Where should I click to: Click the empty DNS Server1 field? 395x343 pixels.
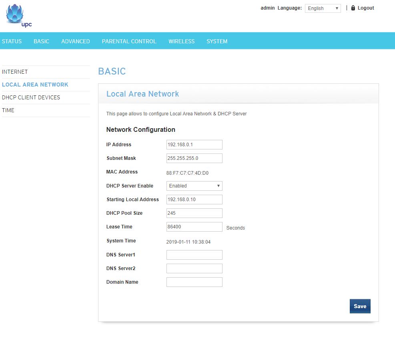(194, 255)
